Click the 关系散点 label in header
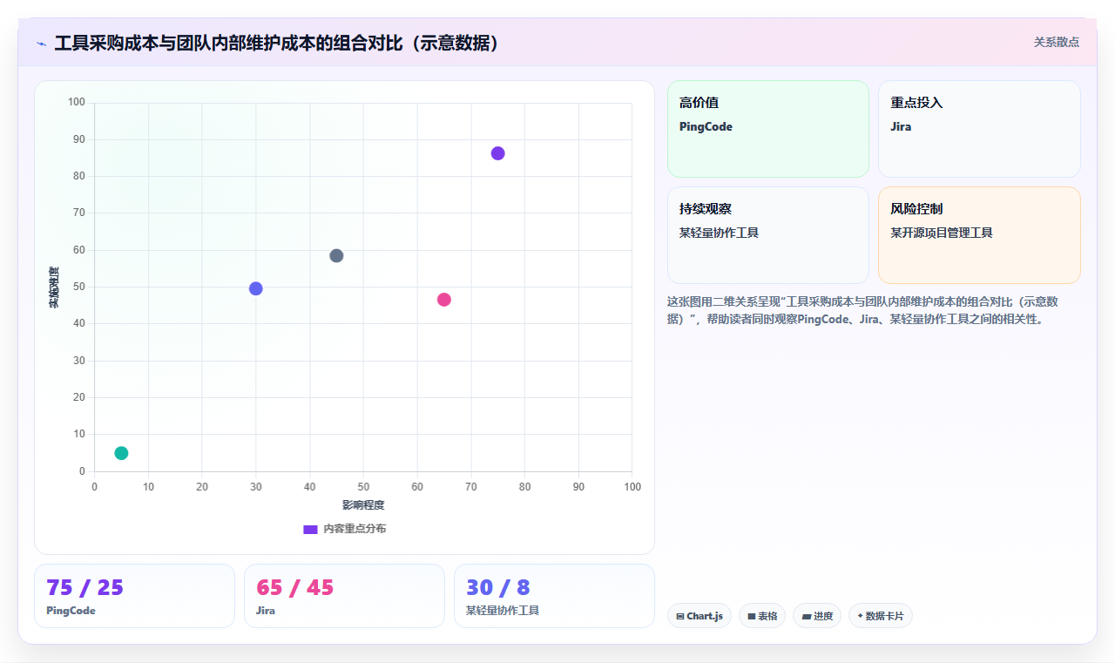 coord(1057,42)
